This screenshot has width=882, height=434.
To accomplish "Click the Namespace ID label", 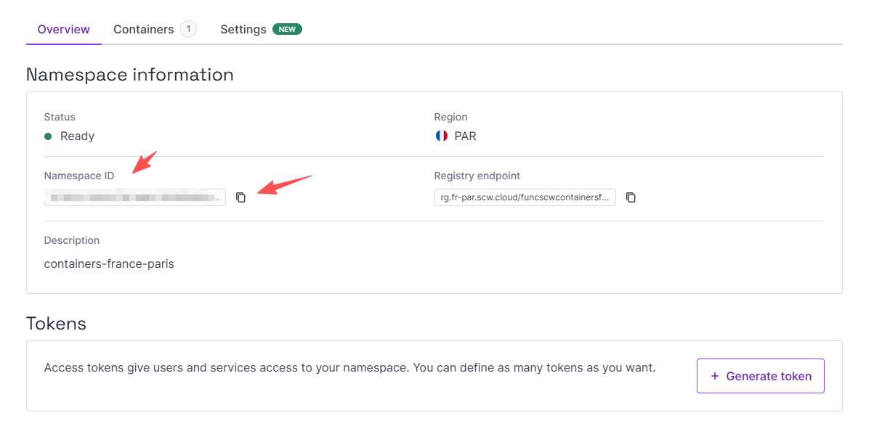I will pyautogui.click(x=79, y=176).
